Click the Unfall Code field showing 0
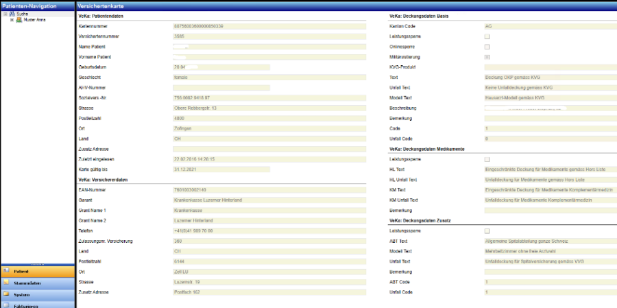This screenshot has height=308, width=617. pos(551,139)
